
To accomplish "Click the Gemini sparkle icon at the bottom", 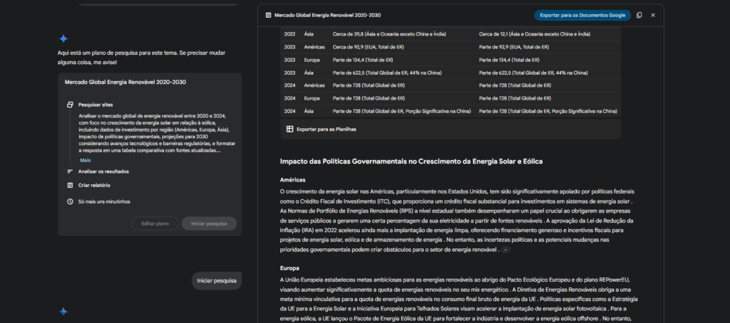I will 63,312.
